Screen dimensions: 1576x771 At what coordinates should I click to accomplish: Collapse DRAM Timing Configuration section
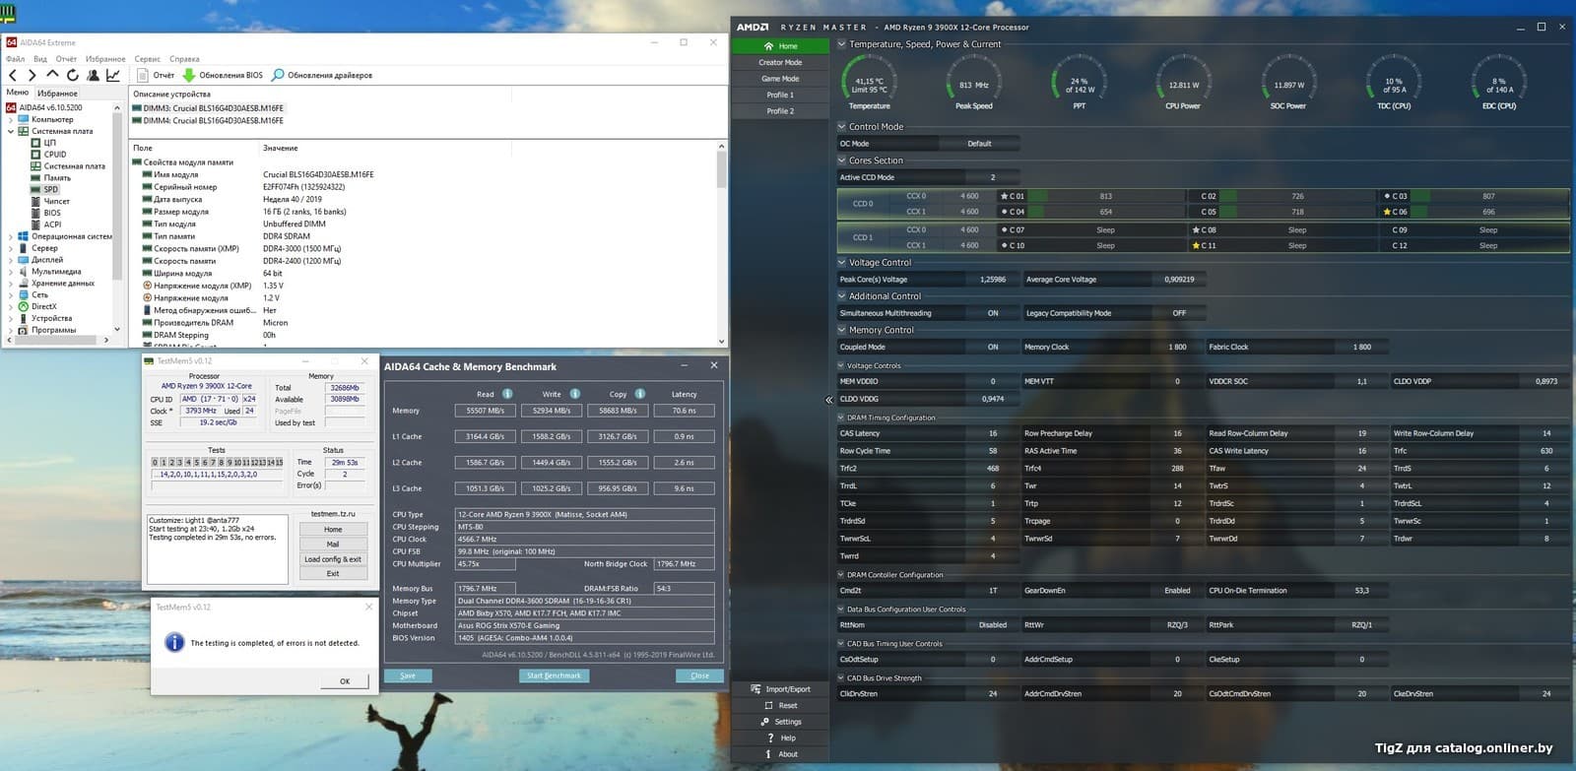[840, 418]
